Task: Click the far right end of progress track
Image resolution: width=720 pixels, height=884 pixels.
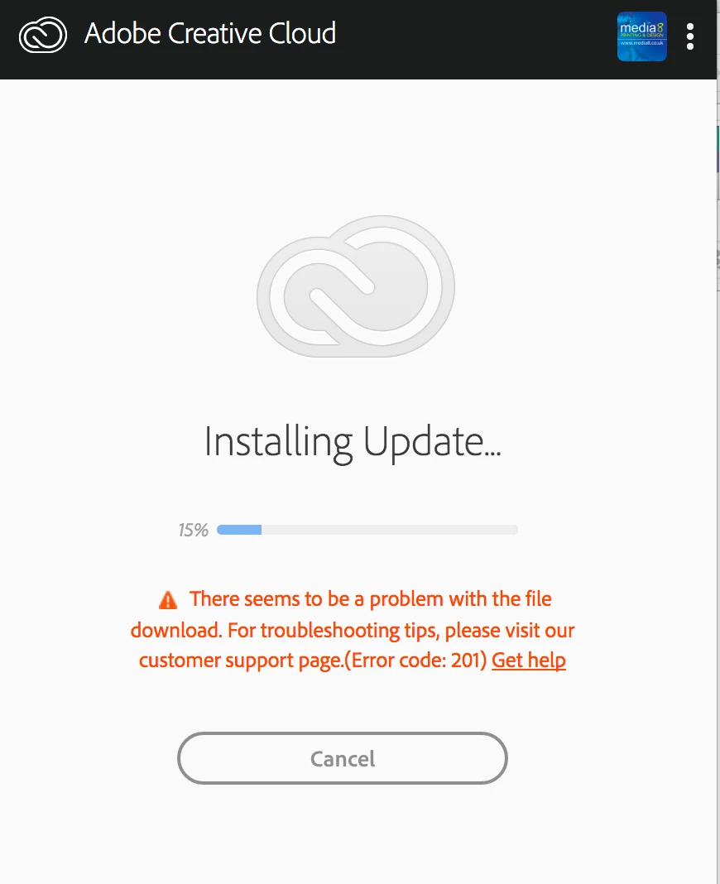Action: click(x=514, y=530)
